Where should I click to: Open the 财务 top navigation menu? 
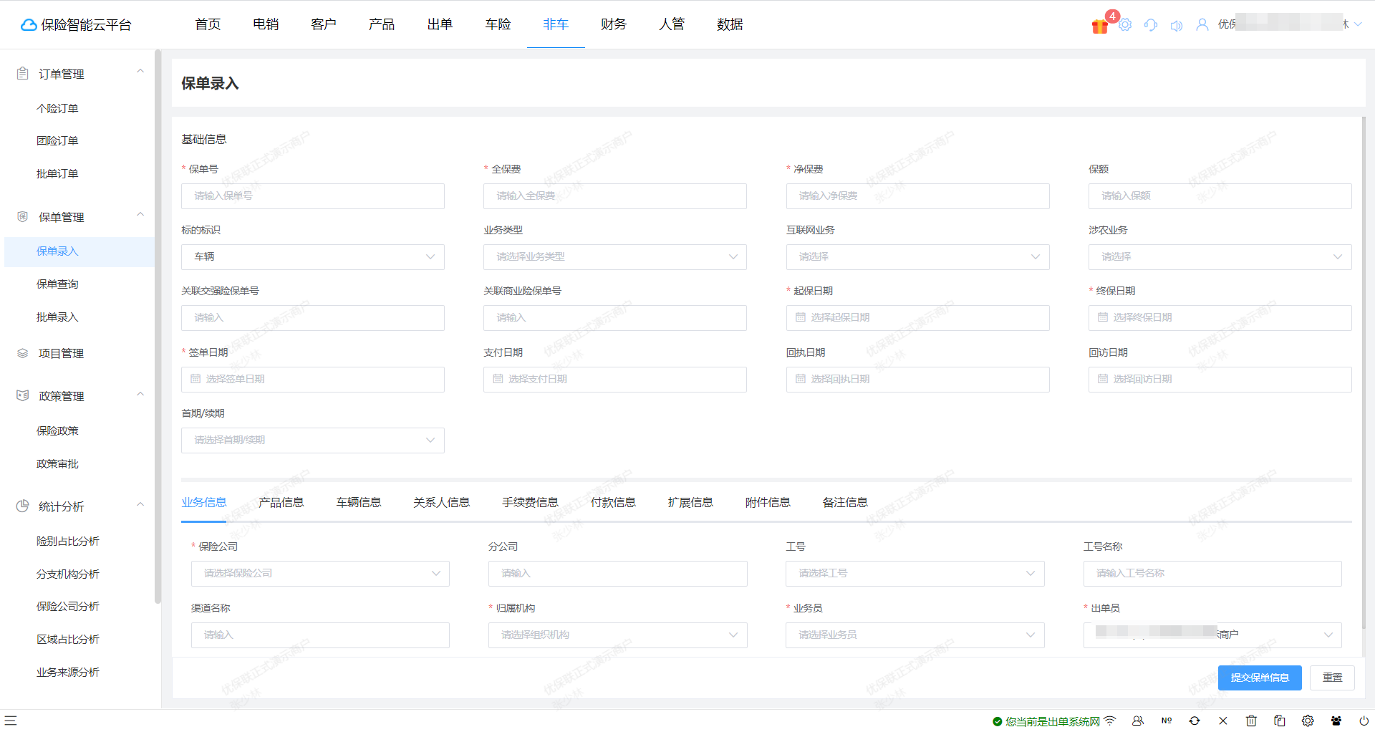614,24
